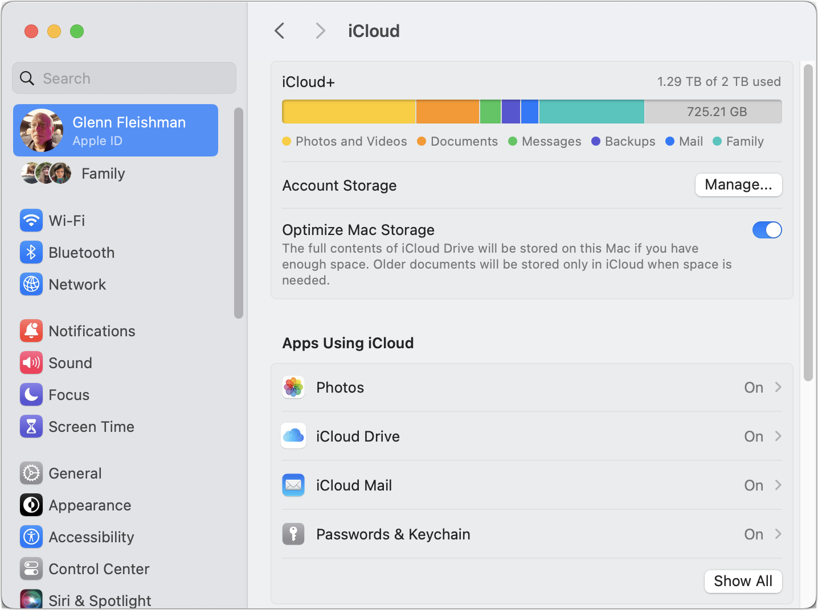Click the iCloud Mail envelope icon
818x610 pixels.
(x=293, y=485)
